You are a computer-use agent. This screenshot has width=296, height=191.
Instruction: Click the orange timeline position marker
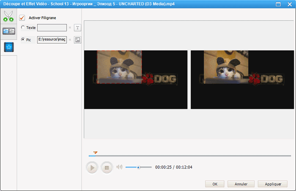(95, 152)
